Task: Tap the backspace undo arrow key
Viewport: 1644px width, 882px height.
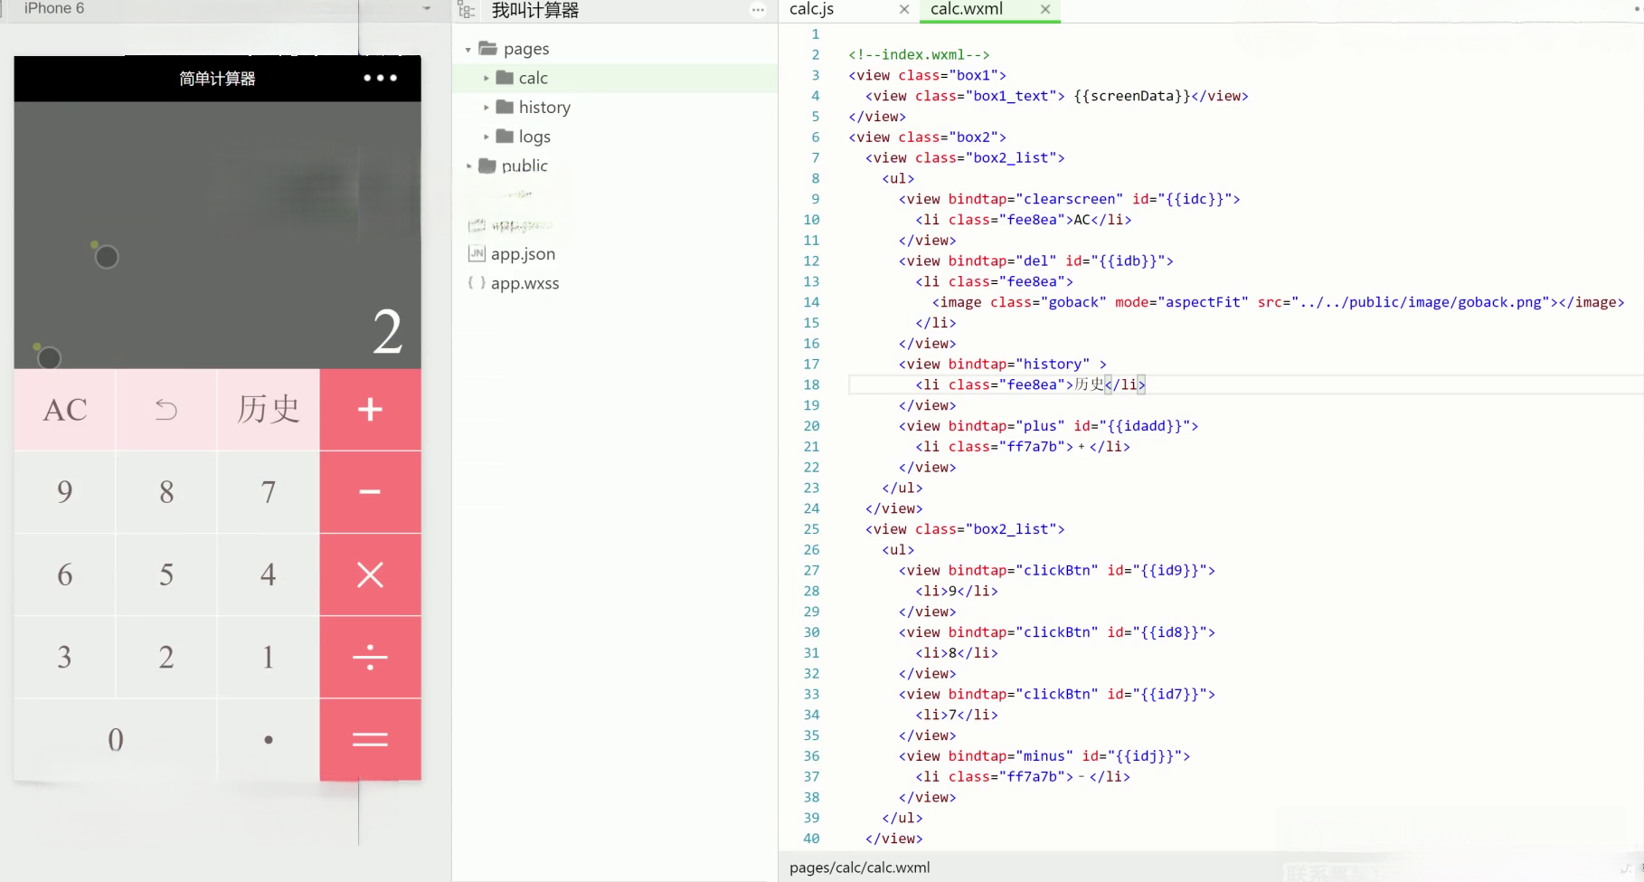Action: coord(166,410)
